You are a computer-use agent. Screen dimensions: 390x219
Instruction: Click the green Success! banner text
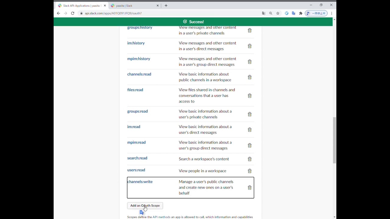click(197, 22)
